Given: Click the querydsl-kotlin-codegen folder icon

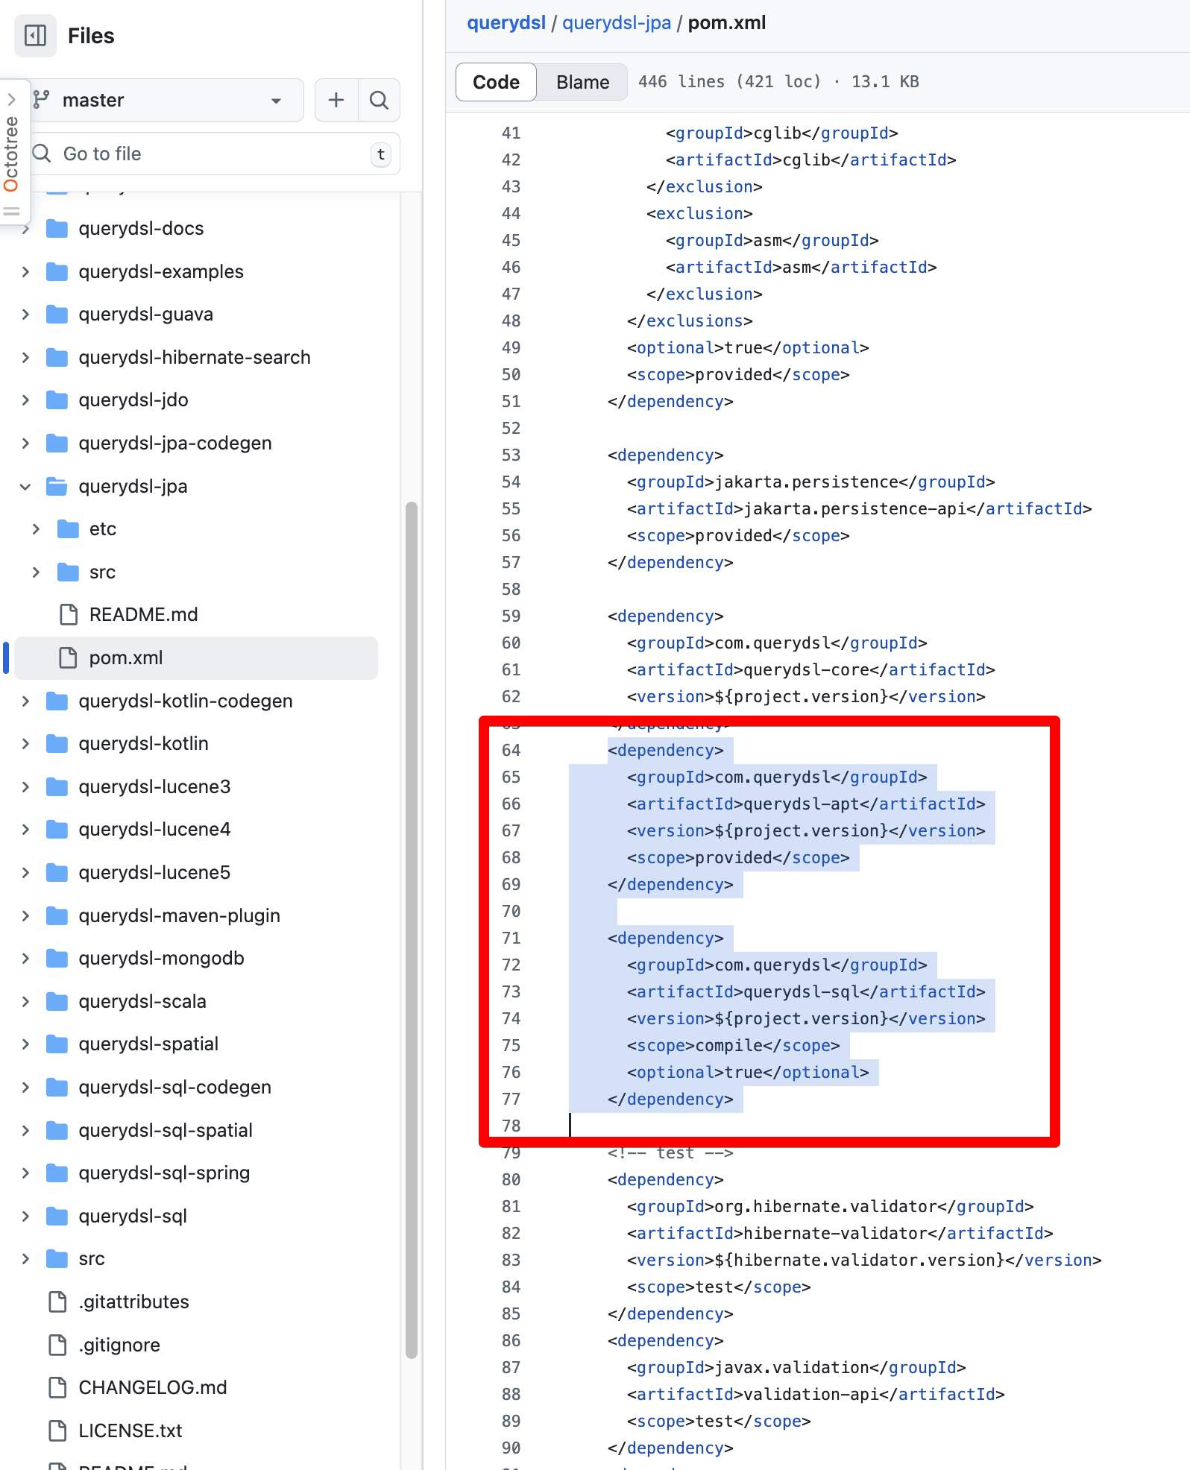Looking at the screenshot, I should [57, 701].
